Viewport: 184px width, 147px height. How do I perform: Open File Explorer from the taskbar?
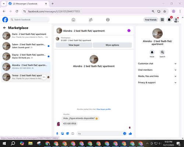(30, 143)
